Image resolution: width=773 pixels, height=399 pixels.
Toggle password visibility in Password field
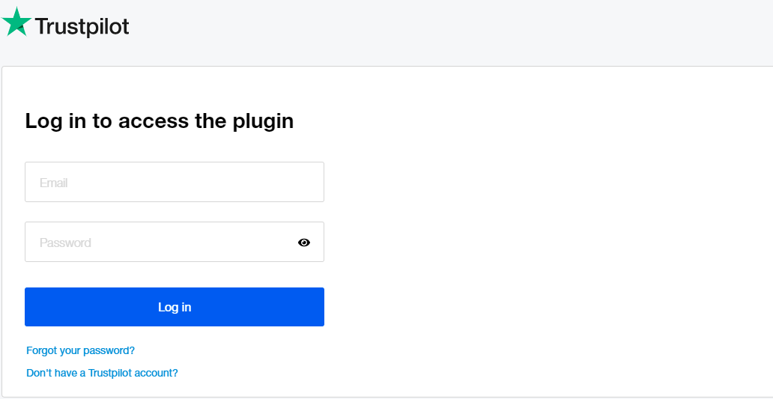point(303,243)
